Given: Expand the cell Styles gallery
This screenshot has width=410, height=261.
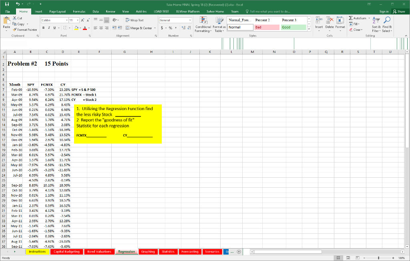Looking at the screenshot, I should click(x=309, y=29).
